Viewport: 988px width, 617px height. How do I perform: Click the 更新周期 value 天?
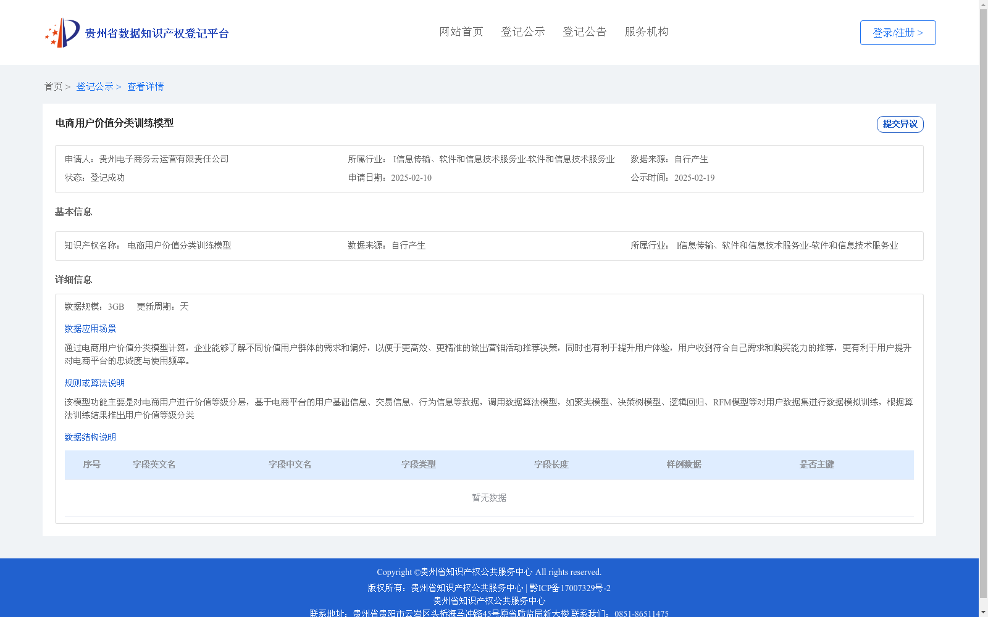tap(184, 307)
